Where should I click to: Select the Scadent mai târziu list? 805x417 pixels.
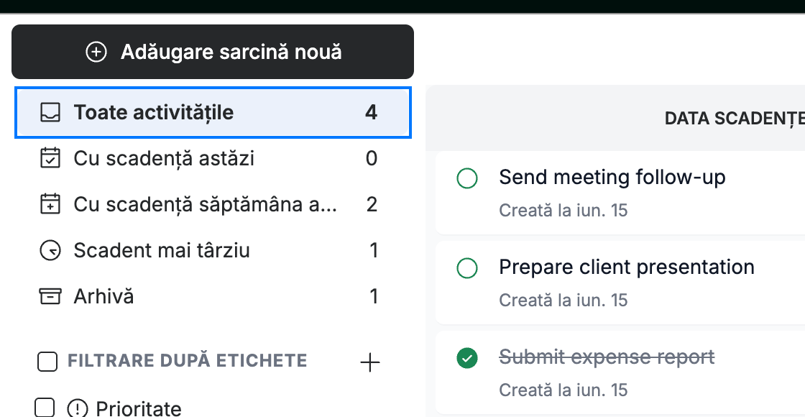point(213,251)
